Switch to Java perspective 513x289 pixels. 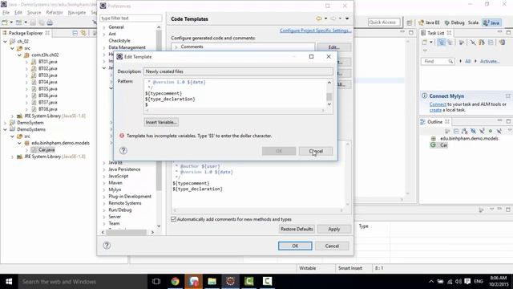(x=491, y=22)
